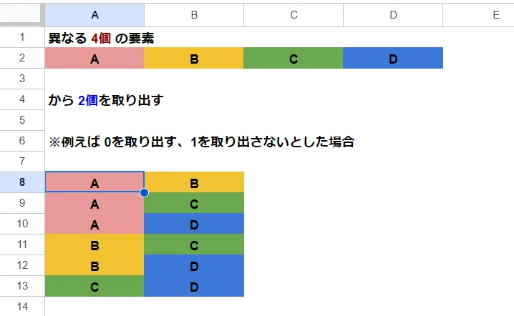Select row 14 header
Viewport: 514px width, 316px height.
pyautogui.click(x=22, y=307)
